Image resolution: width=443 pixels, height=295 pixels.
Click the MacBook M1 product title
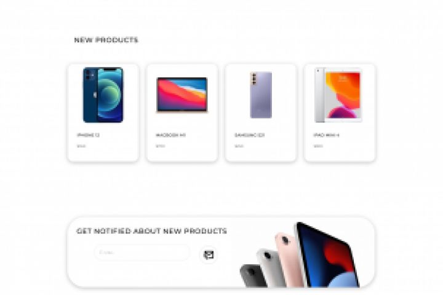pos(170,135)
